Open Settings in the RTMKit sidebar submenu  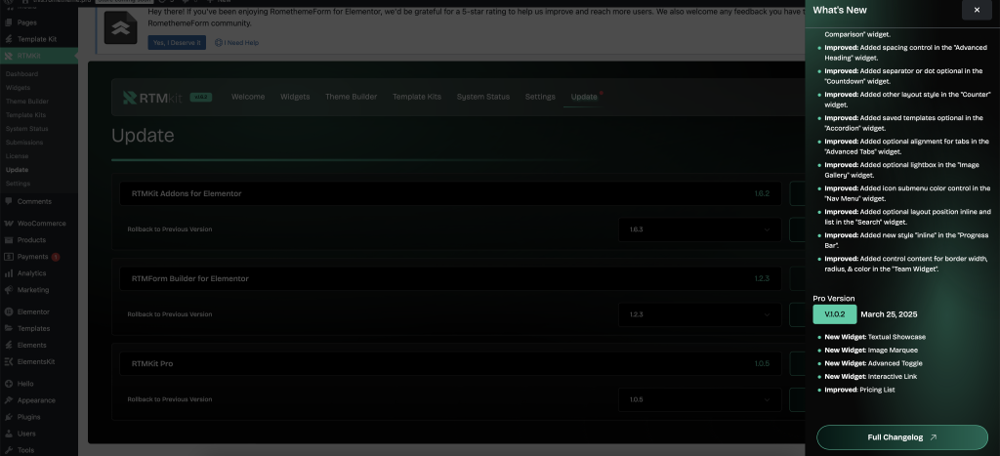tap(18, 184)
